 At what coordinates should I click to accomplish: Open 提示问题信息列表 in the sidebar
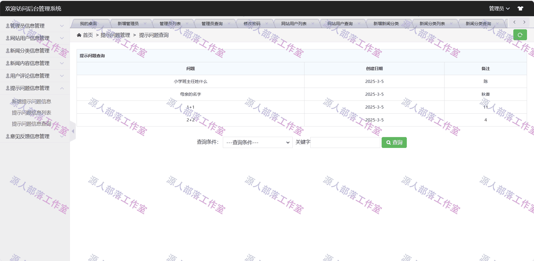point(31,112)
